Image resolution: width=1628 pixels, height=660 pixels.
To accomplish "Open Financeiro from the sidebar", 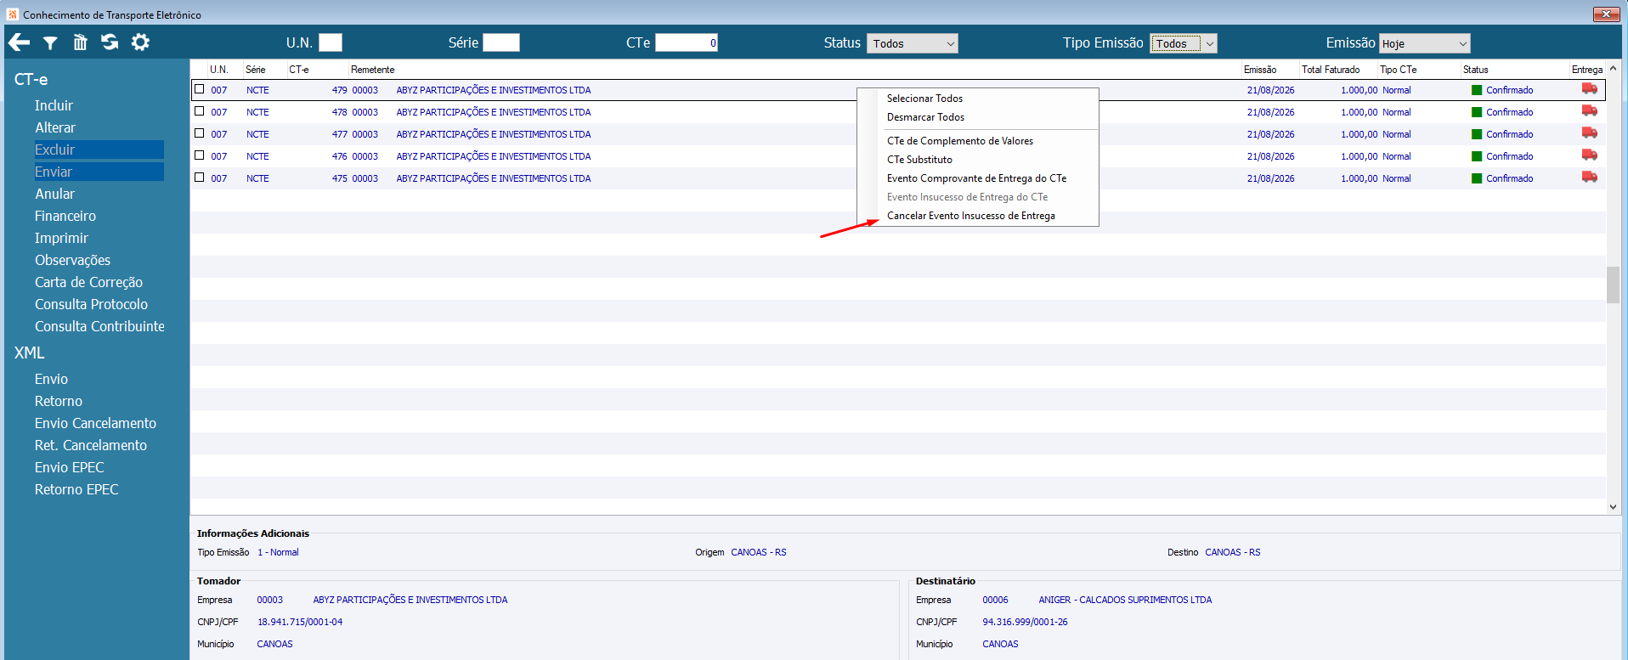I will tap(65, 216).
